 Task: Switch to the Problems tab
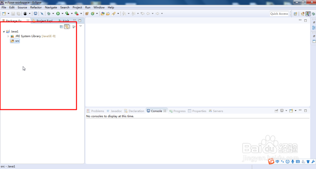pyautogui.click(x=95, y=111)
